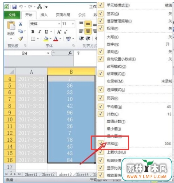This screenshot has width=174, height=183.
Task: Switch to the Sheet2 worksheet tab
Action: (48, 174)
